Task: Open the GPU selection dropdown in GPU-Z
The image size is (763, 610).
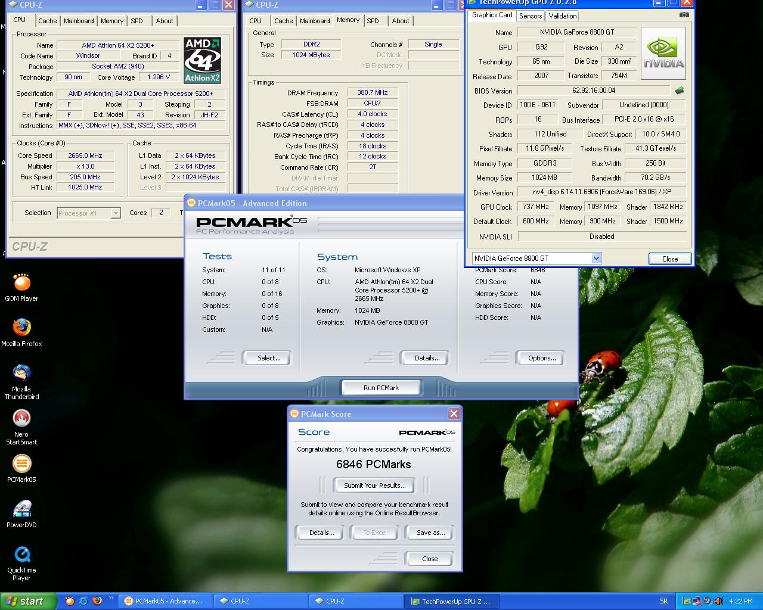Action: pyautogui.click(x=595, y=258)
